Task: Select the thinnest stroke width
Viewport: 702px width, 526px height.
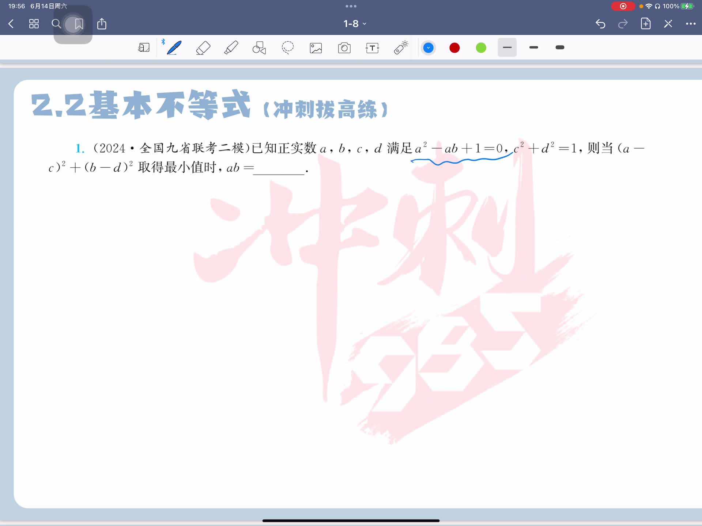Action: 507,47
